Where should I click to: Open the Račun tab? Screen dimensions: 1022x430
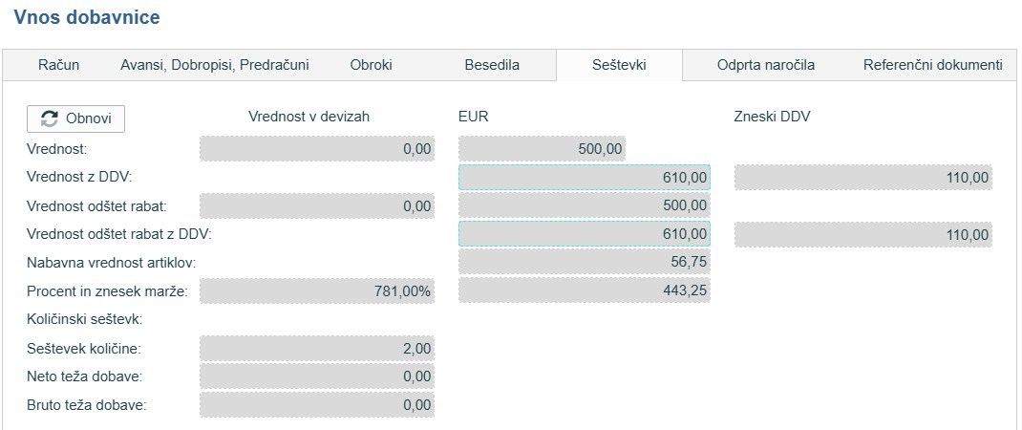click(58, 65)
